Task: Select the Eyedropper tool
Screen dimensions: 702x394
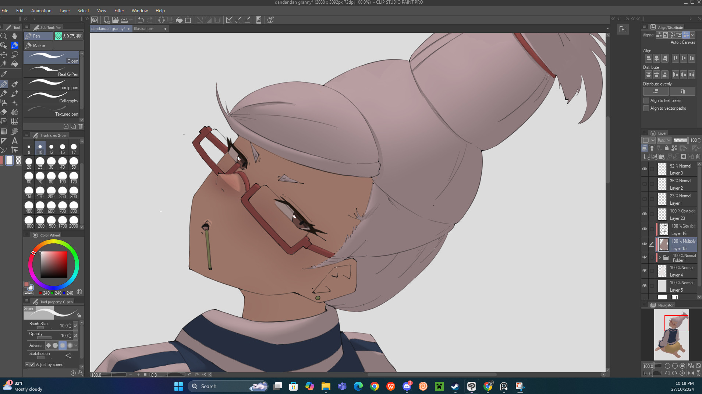Action: [4, 74]
